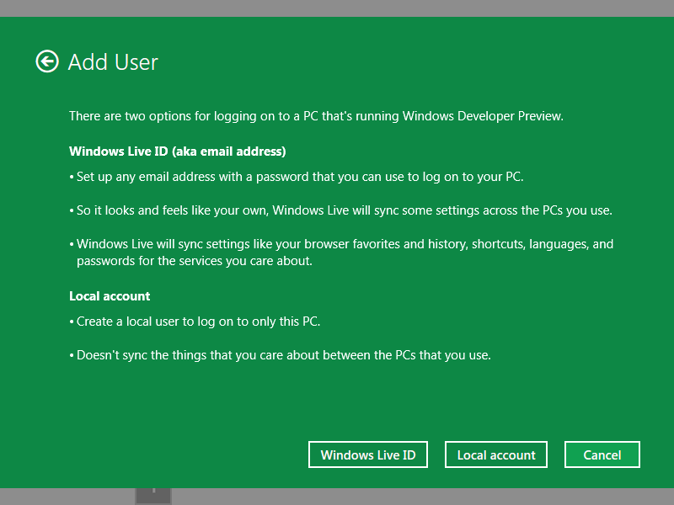
Task: Cancel the Add User dialog
Action: click(x=602, y=454)
